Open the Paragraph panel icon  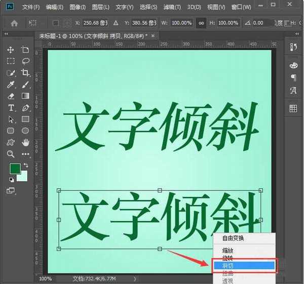[293, 77]
